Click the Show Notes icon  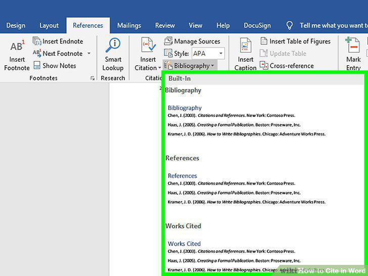(37, 65)
